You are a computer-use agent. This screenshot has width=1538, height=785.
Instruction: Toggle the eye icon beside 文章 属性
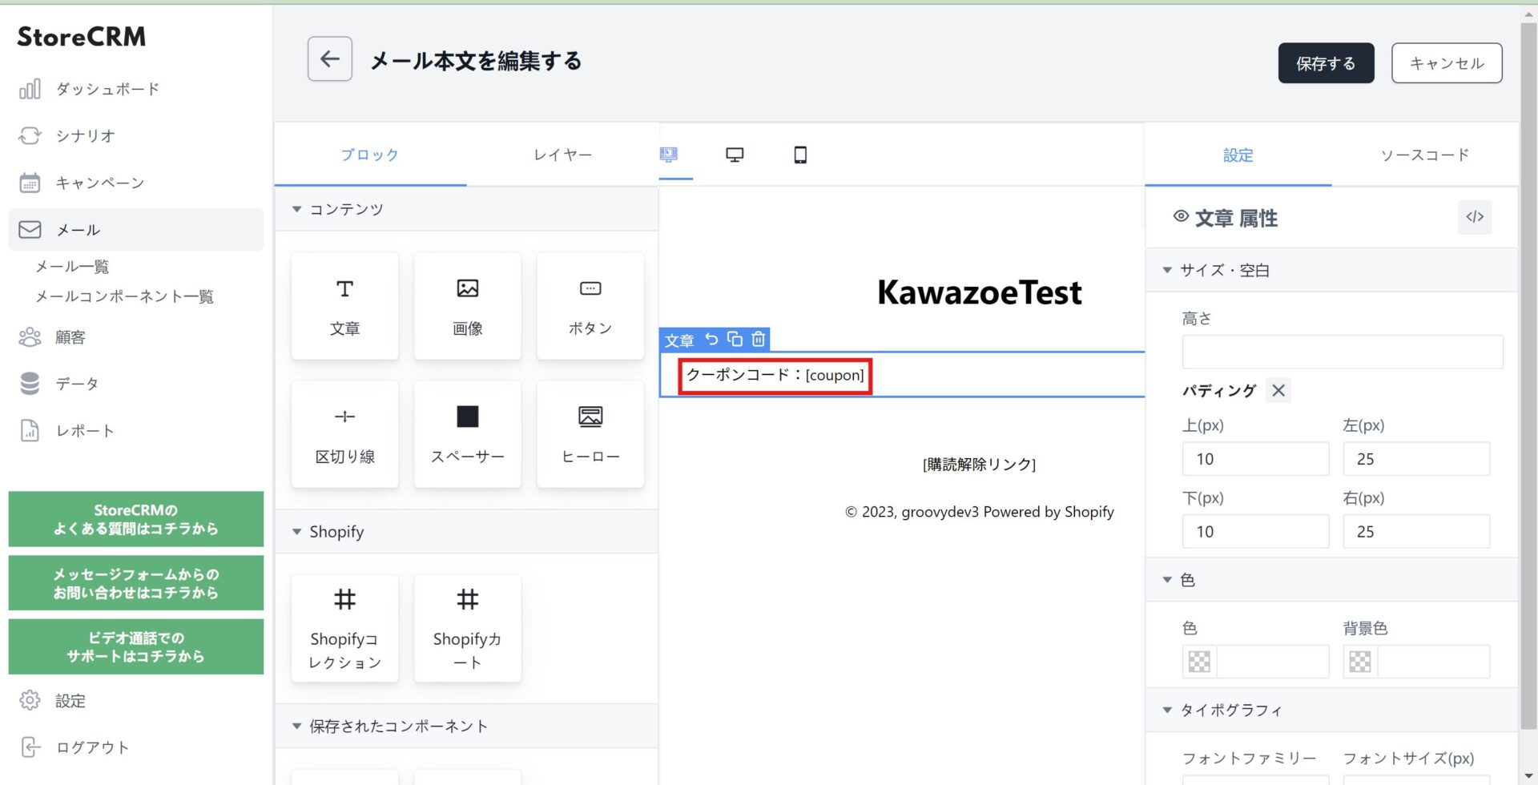click(x=1180, y=216)
